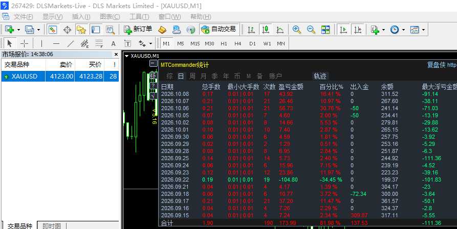Select the text label tool

pos(127,43)
